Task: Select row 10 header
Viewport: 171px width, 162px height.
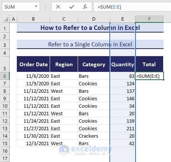Action: tap(5, 106)
